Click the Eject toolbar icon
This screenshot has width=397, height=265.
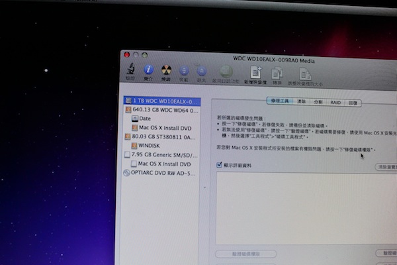point(202,72)
